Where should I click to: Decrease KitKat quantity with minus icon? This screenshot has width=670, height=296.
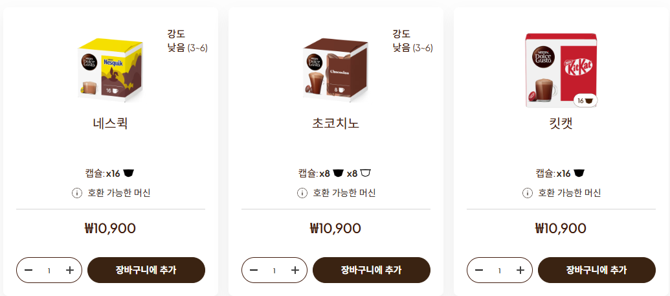tap(479, 270)
